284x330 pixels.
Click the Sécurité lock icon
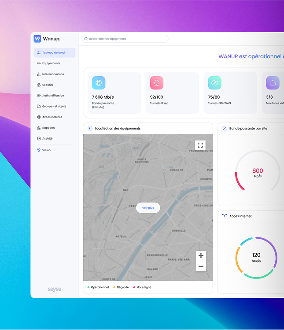[x=39, y=85]
